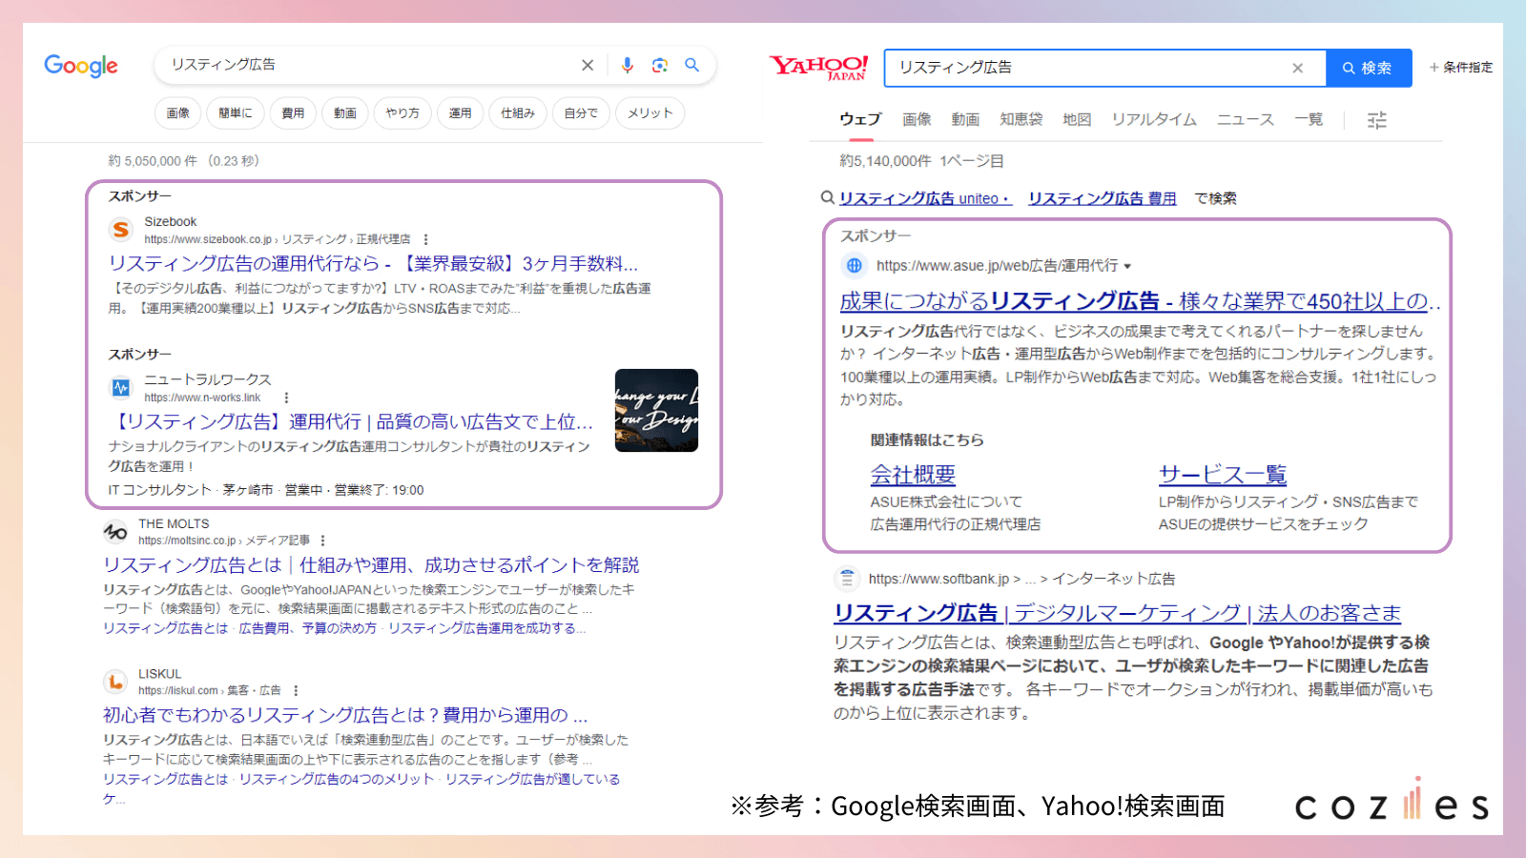Click Yahoo suggestion リスティング広告 費用
The width and height of the screenshot is (1526, 858).
tap(1103, 198)
